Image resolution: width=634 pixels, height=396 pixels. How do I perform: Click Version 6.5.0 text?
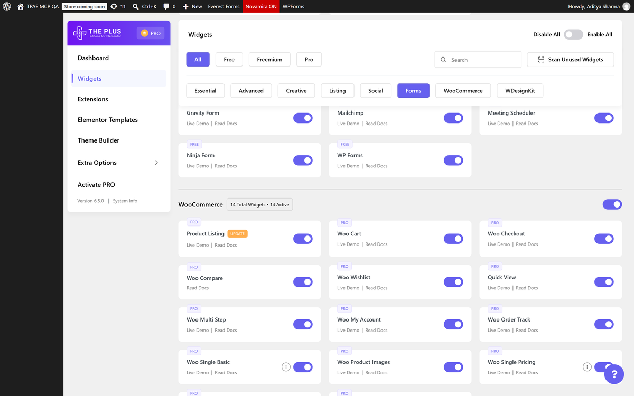coord(90,201)
